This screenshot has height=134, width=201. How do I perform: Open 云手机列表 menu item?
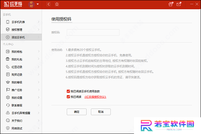point(21,22)
